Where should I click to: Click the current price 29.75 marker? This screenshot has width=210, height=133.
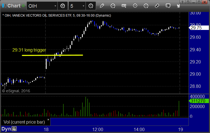click(x=199, y=28)
